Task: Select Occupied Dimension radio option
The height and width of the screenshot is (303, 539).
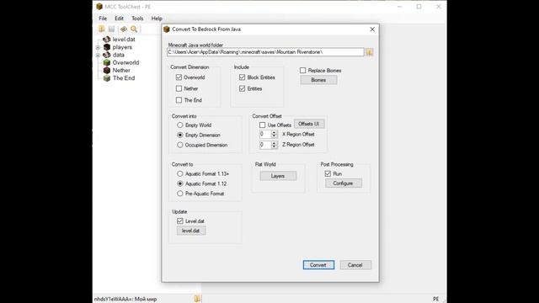Action: [x=179, y=145]
